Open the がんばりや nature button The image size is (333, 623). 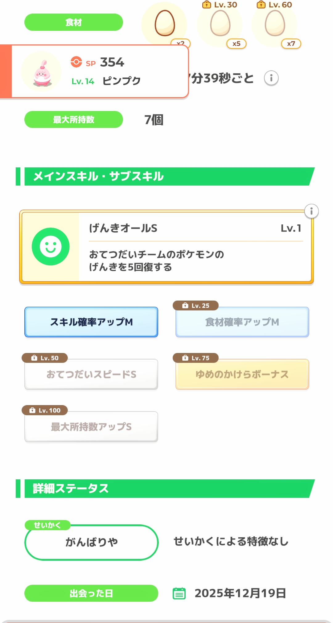point(91,542)
